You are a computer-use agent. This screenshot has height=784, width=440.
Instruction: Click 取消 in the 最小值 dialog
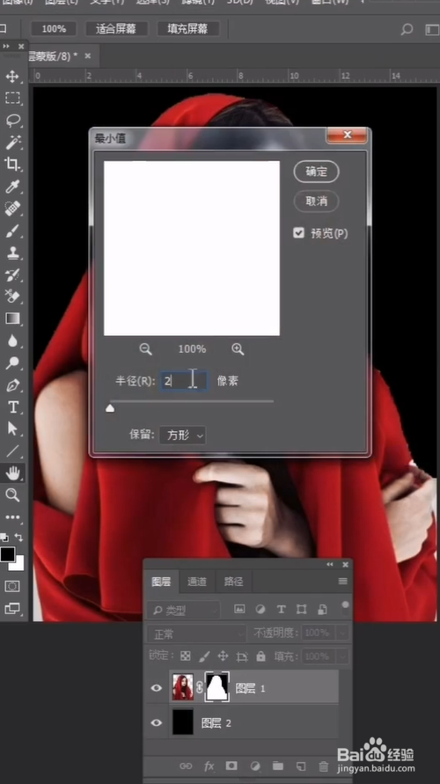click(317, 201)
